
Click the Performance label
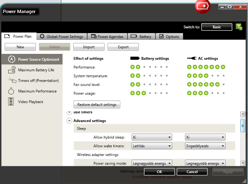point(85,67)
